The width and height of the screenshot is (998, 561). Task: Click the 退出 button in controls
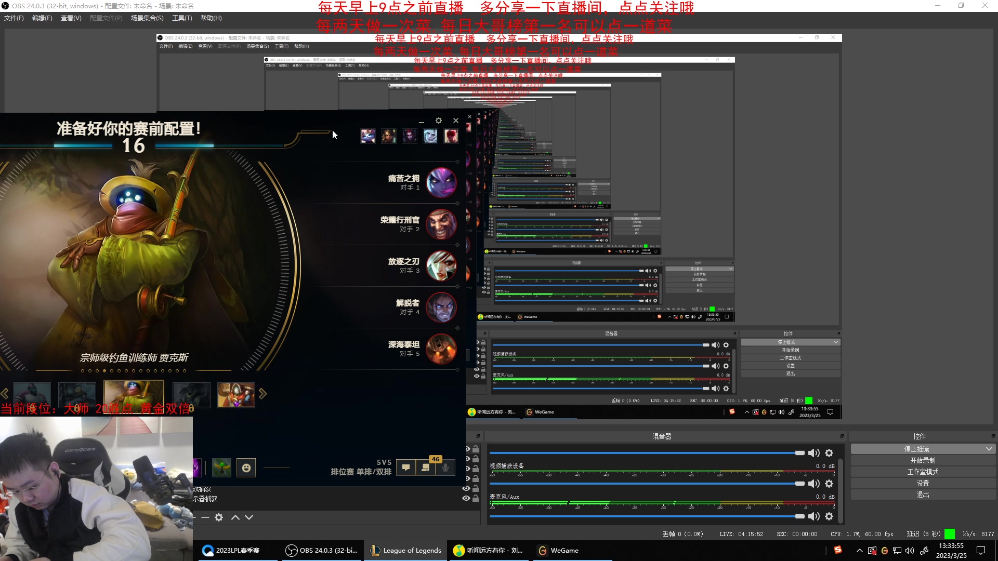point(923,495)
